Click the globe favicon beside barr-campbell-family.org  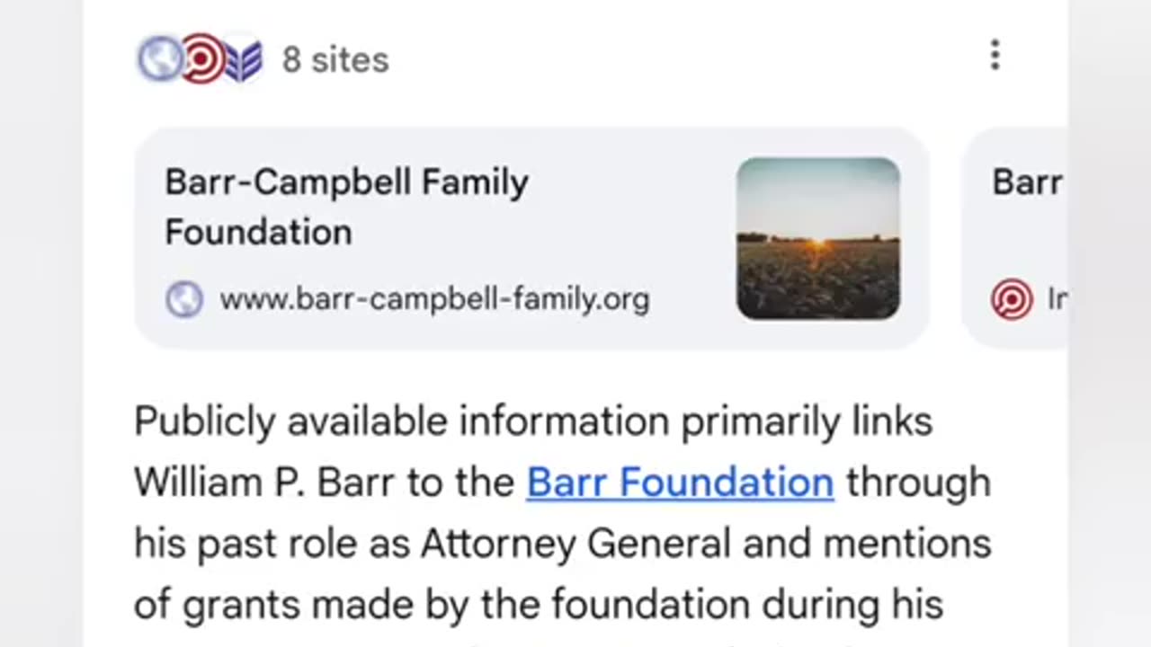click(x=183, y=299)
